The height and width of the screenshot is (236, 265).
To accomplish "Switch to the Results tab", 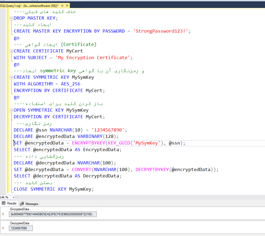I will 9,203.
